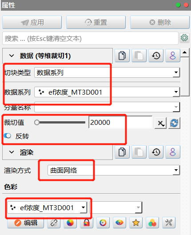This screenshot has height=235, width=191.
Task: Click the 应用 button
Action: [x=32, y=22]
